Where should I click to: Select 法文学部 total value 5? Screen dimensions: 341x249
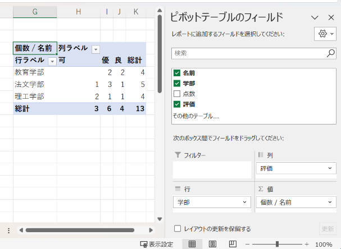tap(136, 84)
